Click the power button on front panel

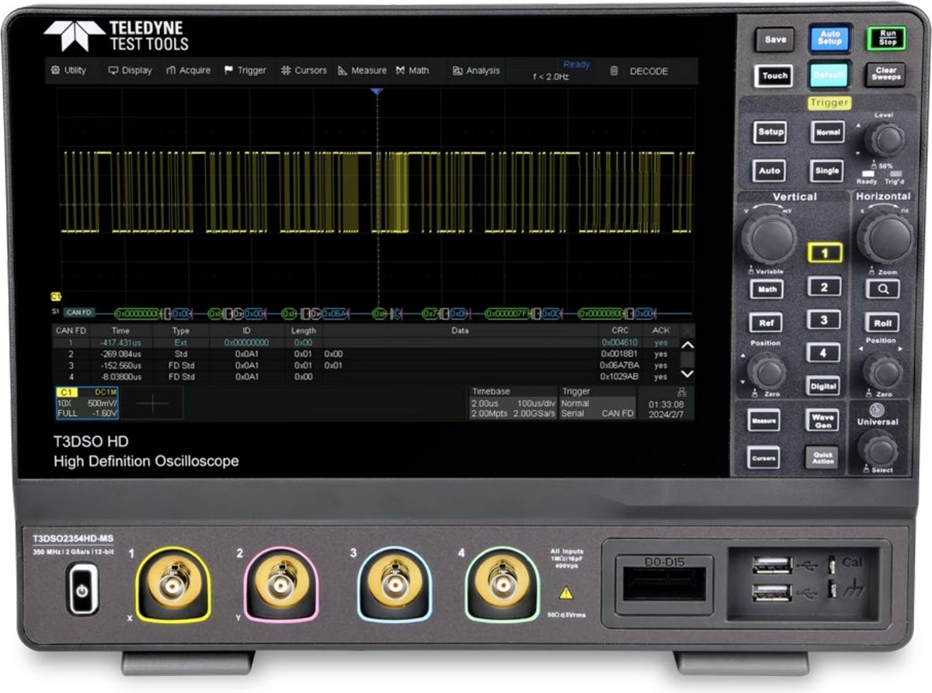click(x=82, y=589)
